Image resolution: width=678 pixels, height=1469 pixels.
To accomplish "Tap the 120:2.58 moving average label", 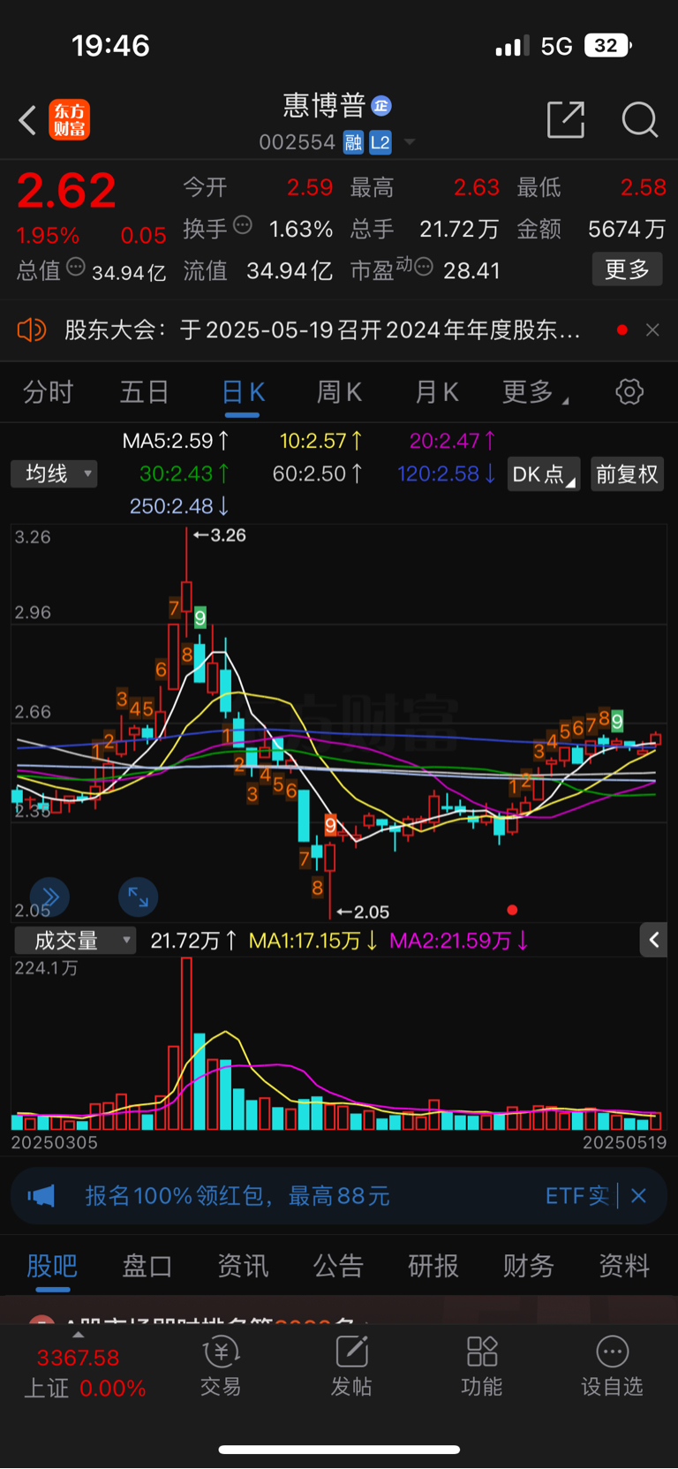I will [447, 474].
